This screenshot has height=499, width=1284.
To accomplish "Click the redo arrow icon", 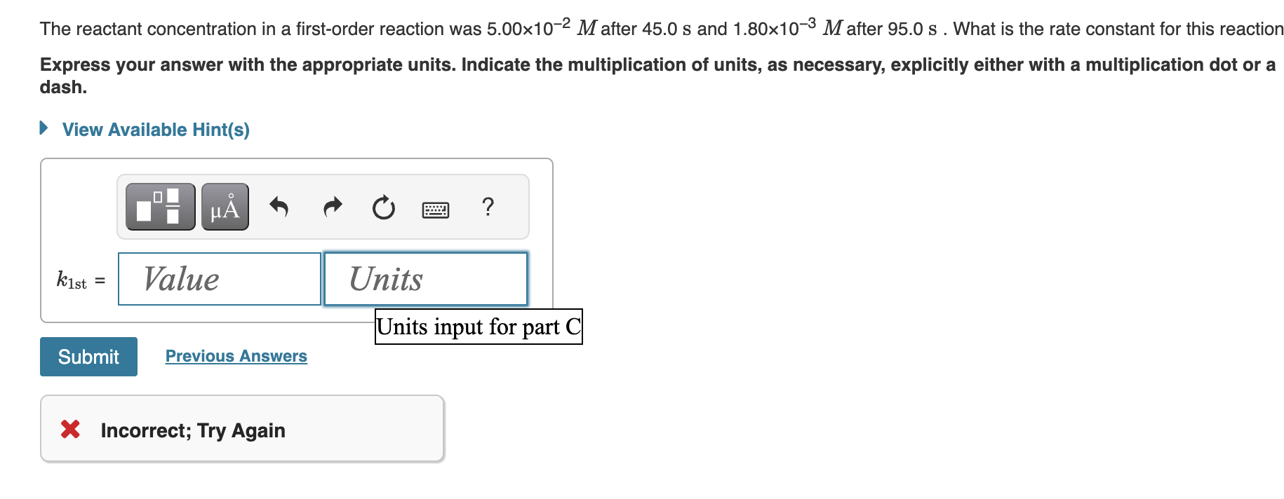I will click(x=332, y=207).
